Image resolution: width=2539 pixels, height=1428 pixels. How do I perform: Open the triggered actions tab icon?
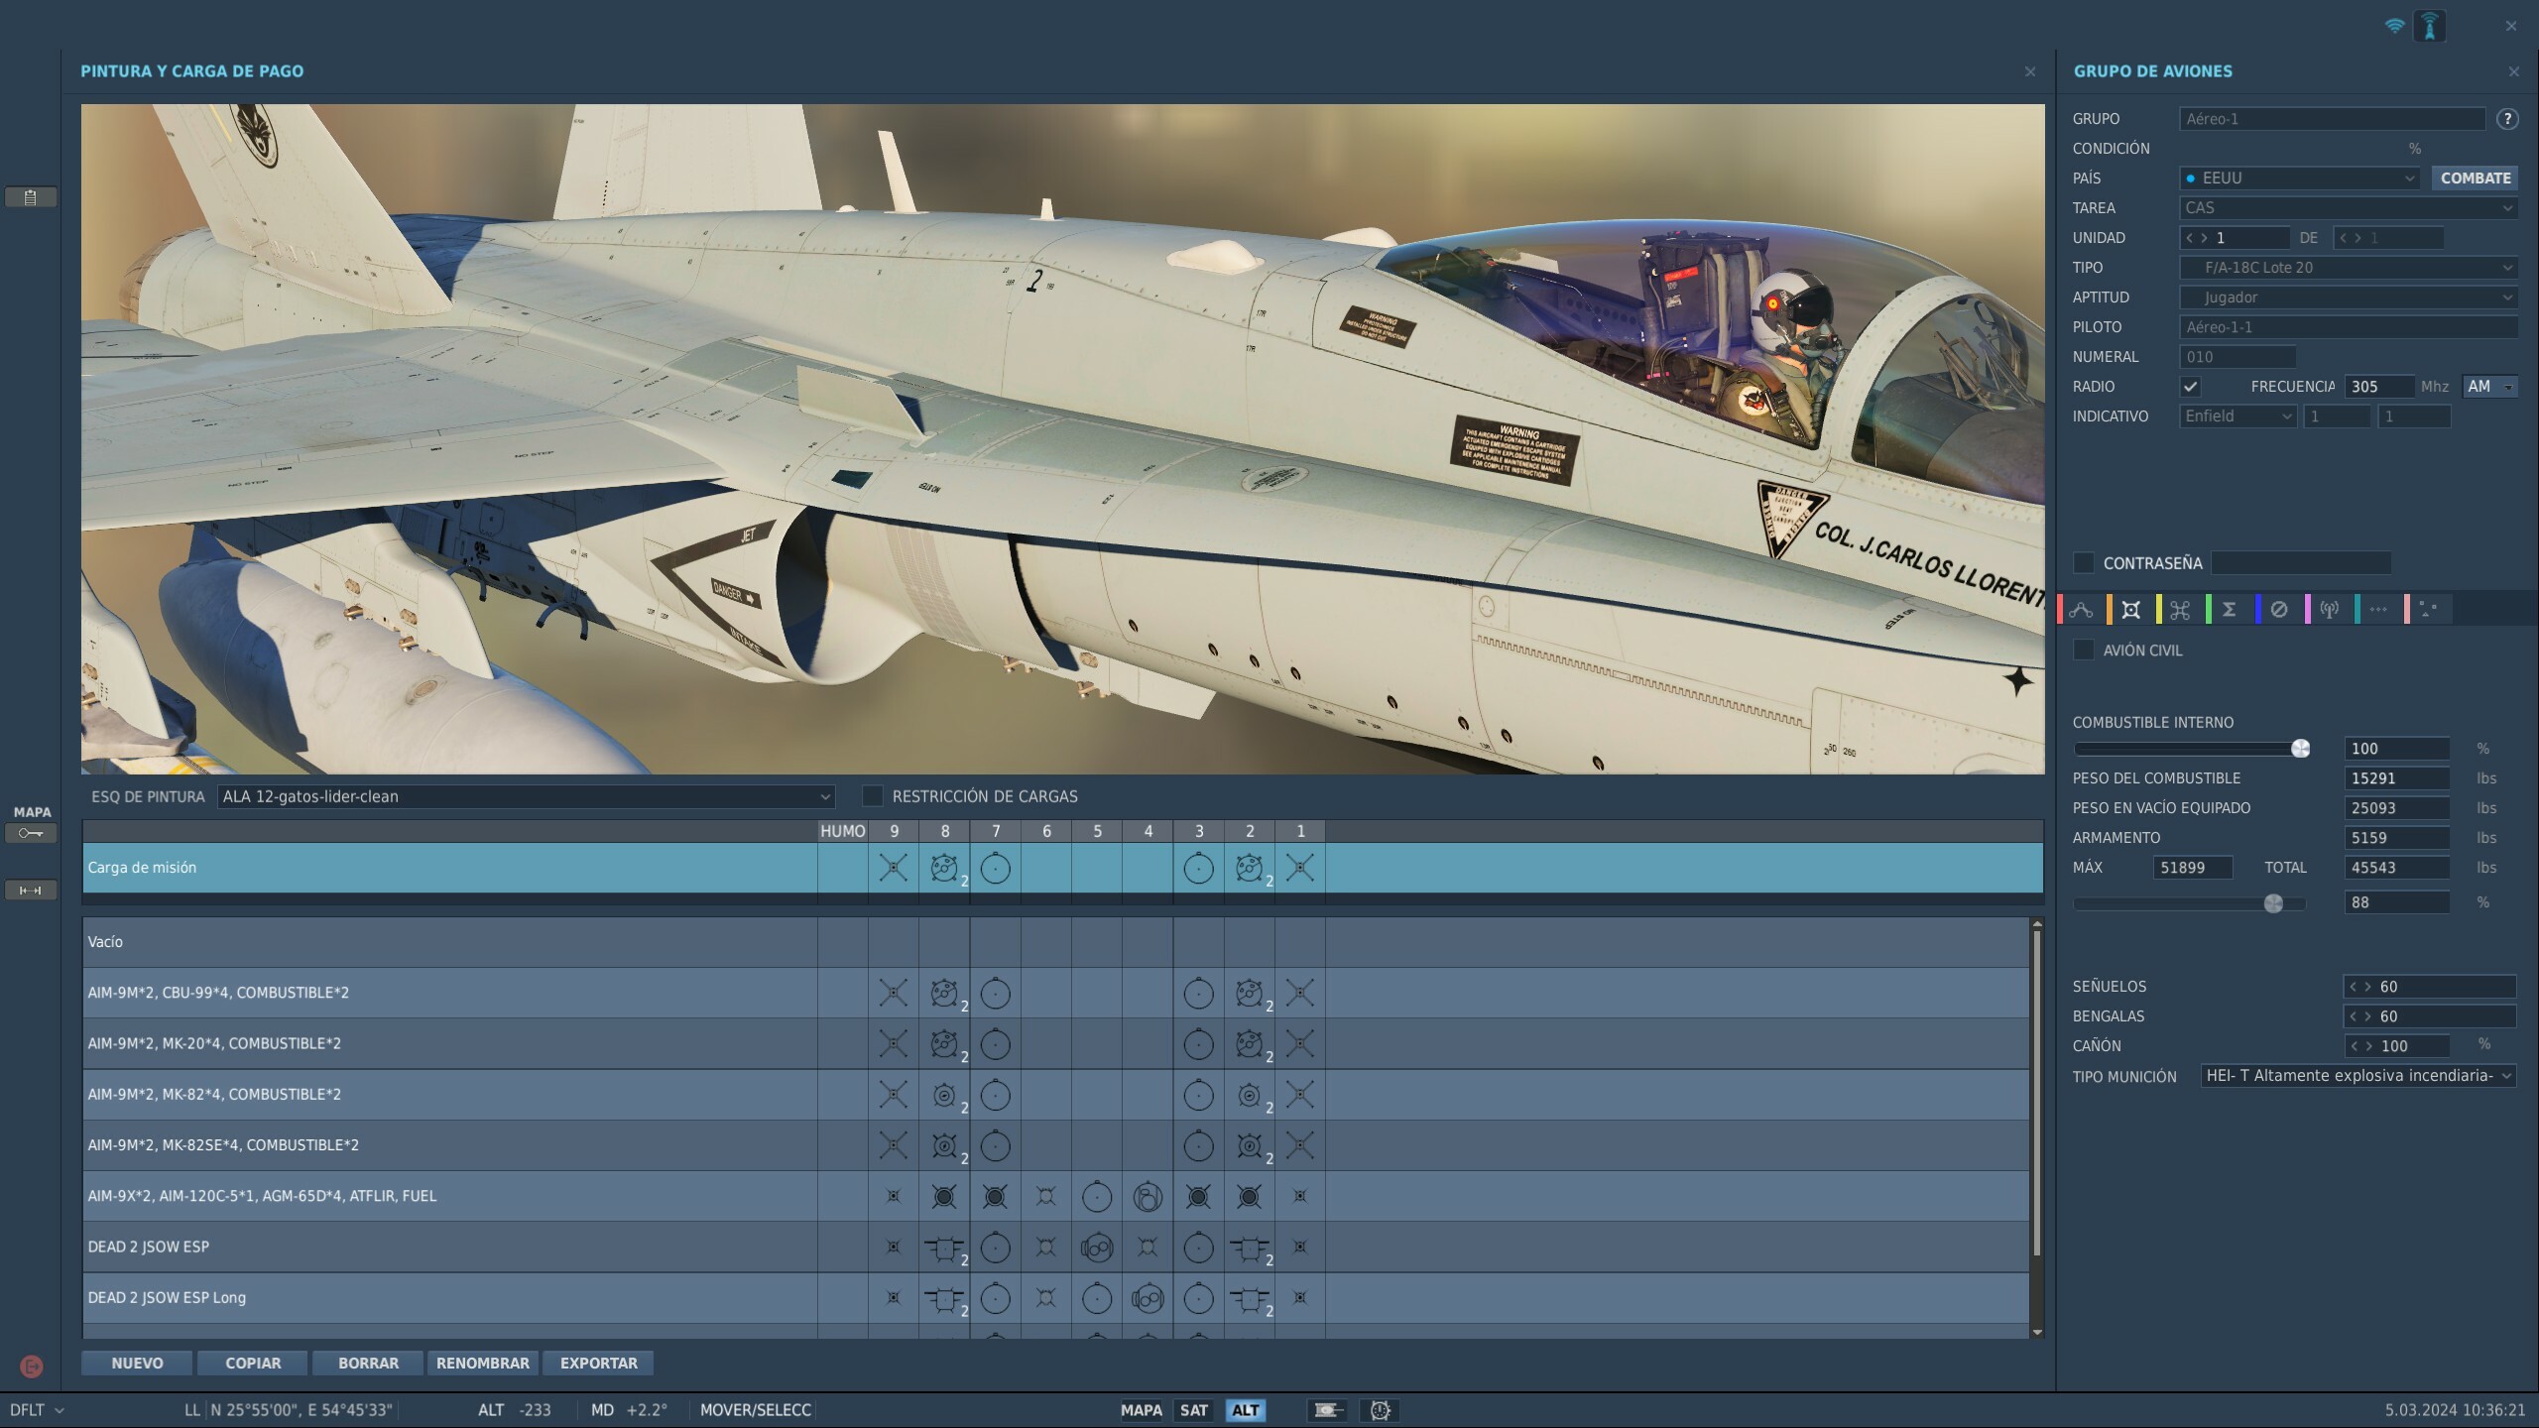click(x=2180, y=610)
